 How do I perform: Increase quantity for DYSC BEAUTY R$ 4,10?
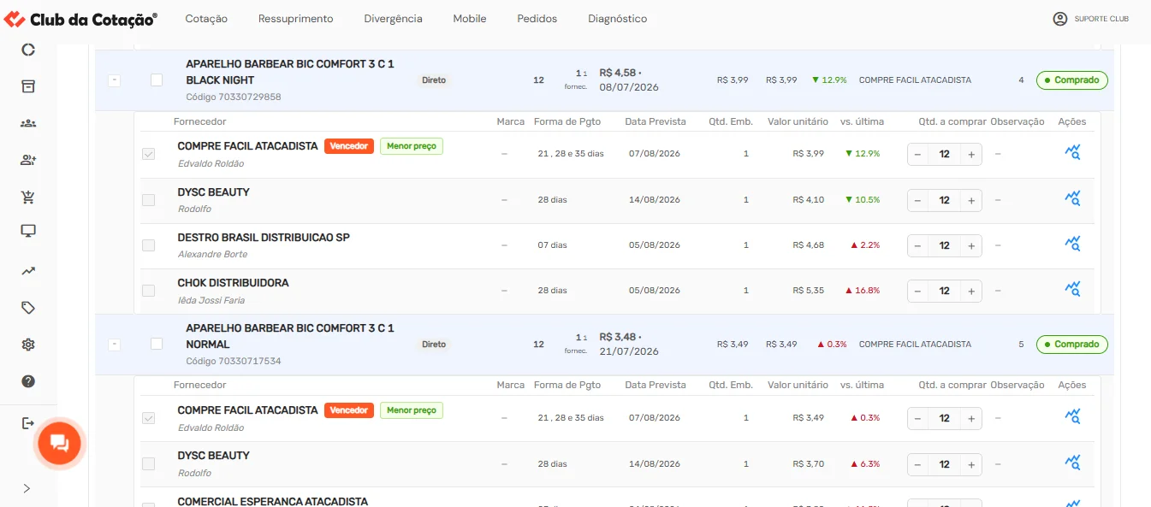[x=971, y=200]
